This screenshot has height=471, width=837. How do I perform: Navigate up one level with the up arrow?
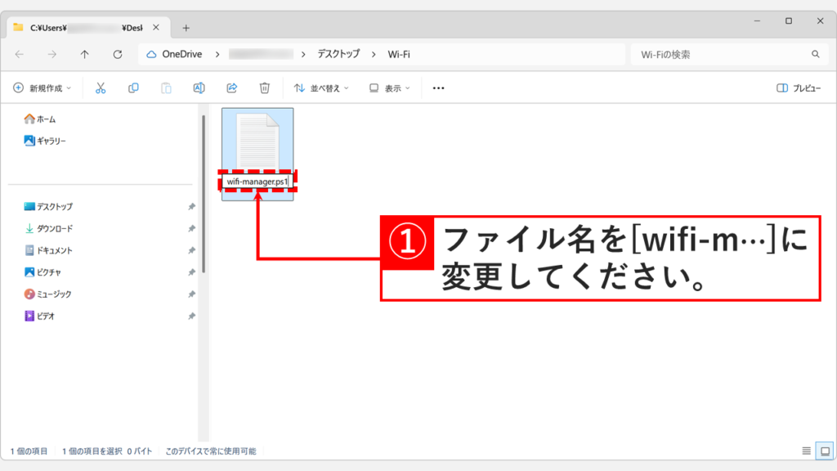(84, 54)
